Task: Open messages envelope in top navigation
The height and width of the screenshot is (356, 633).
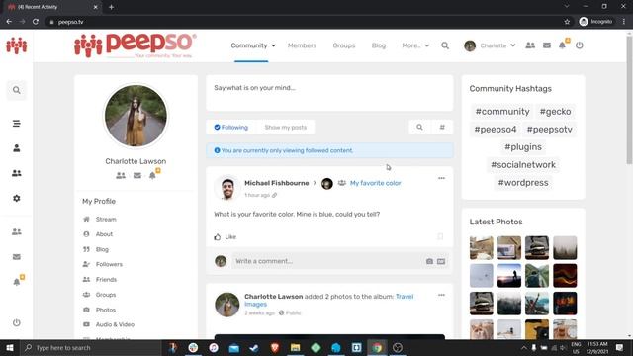Action: pyautogui.click(x=547, y=45)
